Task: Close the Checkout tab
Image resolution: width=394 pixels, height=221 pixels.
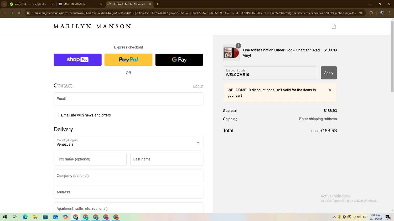Action: tap(150, 4)
